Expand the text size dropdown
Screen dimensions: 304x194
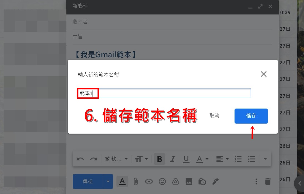coord(141,159)
